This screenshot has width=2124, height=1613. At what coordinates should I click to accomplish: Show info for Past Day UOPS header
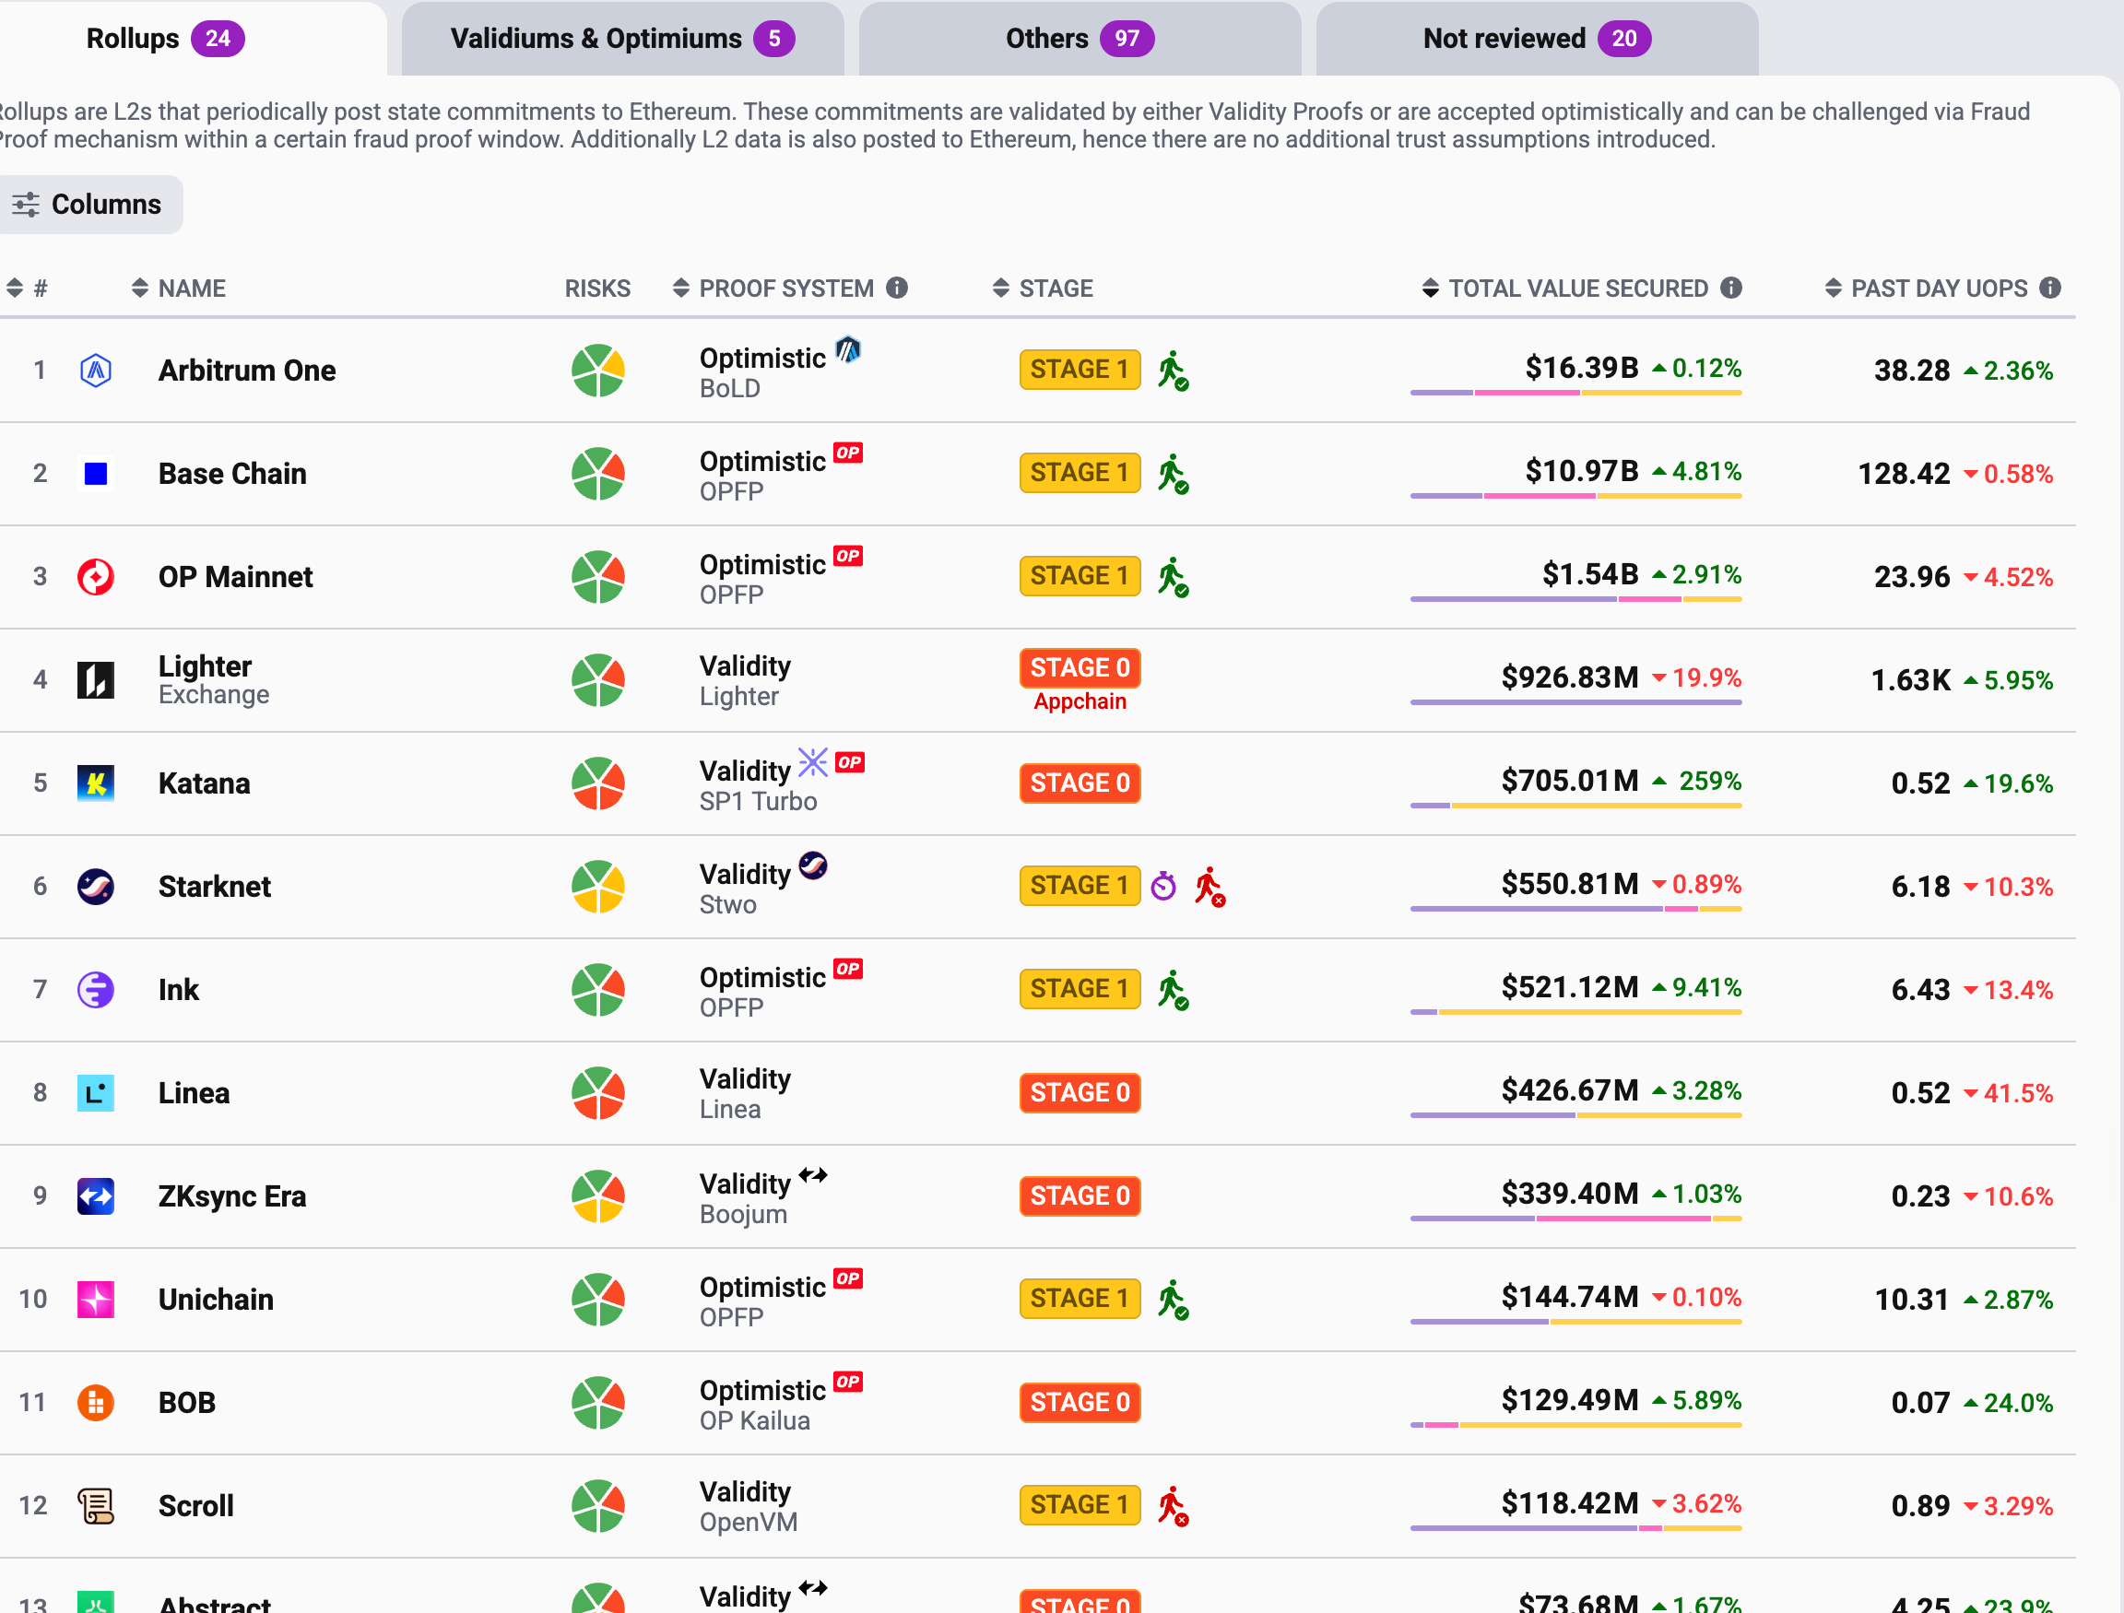point(2050,288)
